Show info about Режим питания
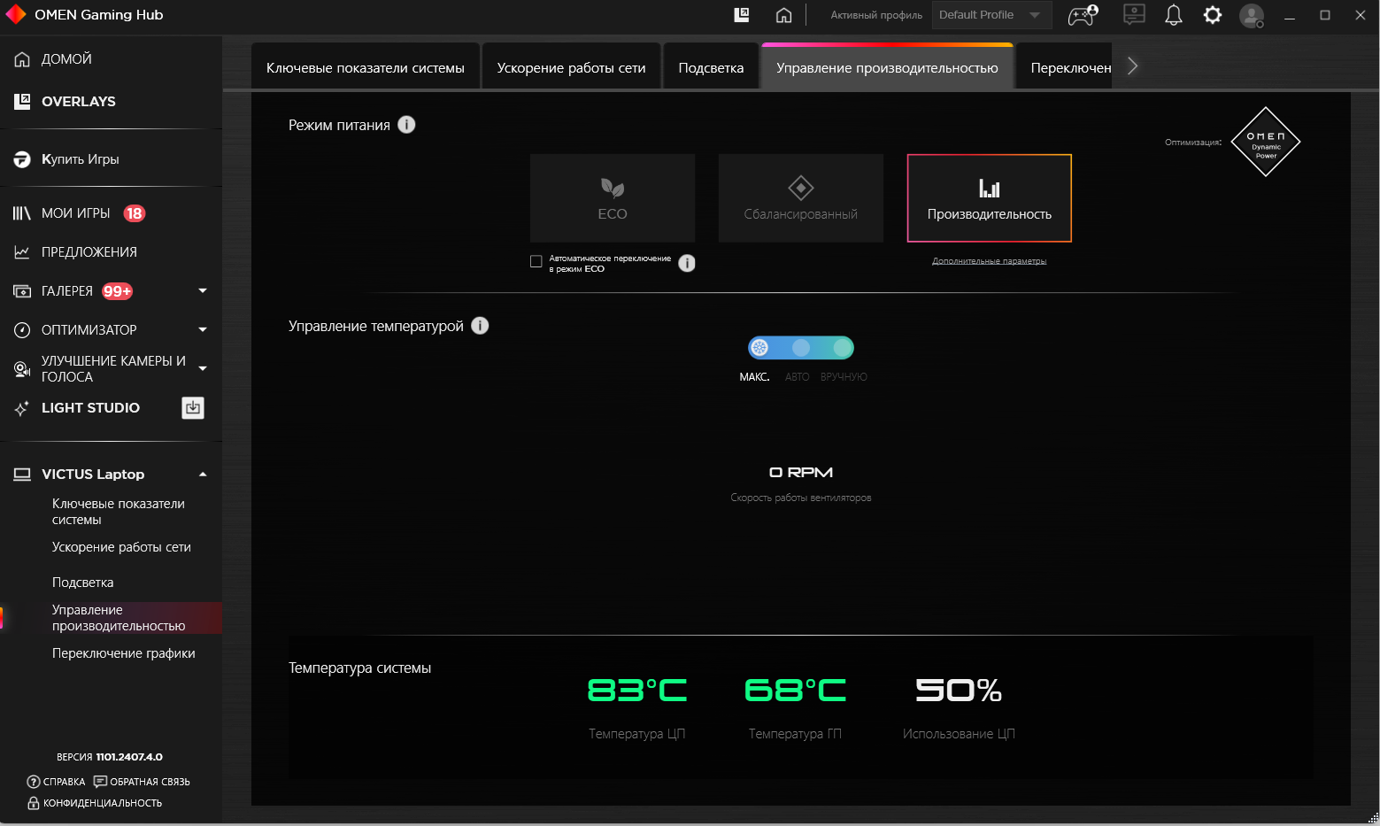This screenshot has height=826, width=1380. 406,125
